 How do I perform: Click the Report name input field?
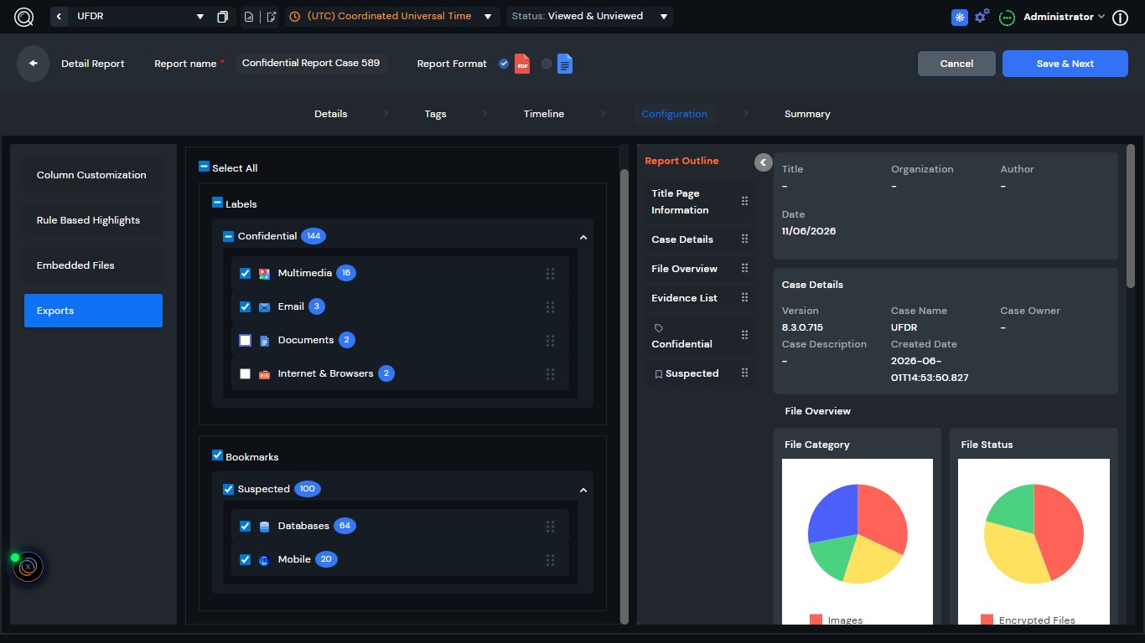[311, 64]
